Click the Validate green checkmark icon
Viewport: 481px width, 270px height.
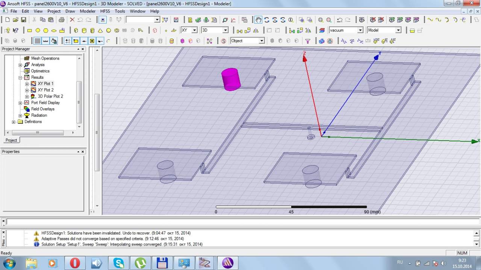click(198, 20)
